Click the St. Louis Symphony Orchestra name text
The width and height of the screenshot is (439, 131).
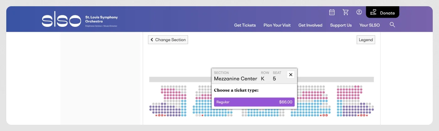tap(101, 19)
